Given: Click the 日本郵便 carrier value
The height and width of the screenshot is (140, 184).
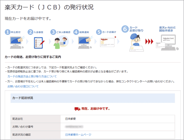Looking at the screenshot, I should [70, 119].
